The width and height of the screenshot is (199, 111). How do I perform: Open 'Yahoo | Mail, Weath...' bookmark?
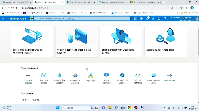click(33, 13)
